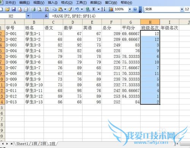Viewport: 190px width, 148px height.
Task: Click the previous sheet scroll arrow
Action: tap(3, 143)
